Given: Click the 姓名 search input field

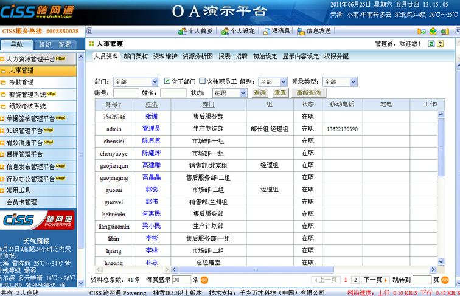Looking at the screenshot, I should click(173, 93).
